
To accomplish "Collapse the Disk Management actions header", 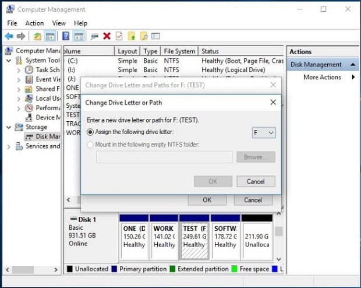I will pos(353,65).
